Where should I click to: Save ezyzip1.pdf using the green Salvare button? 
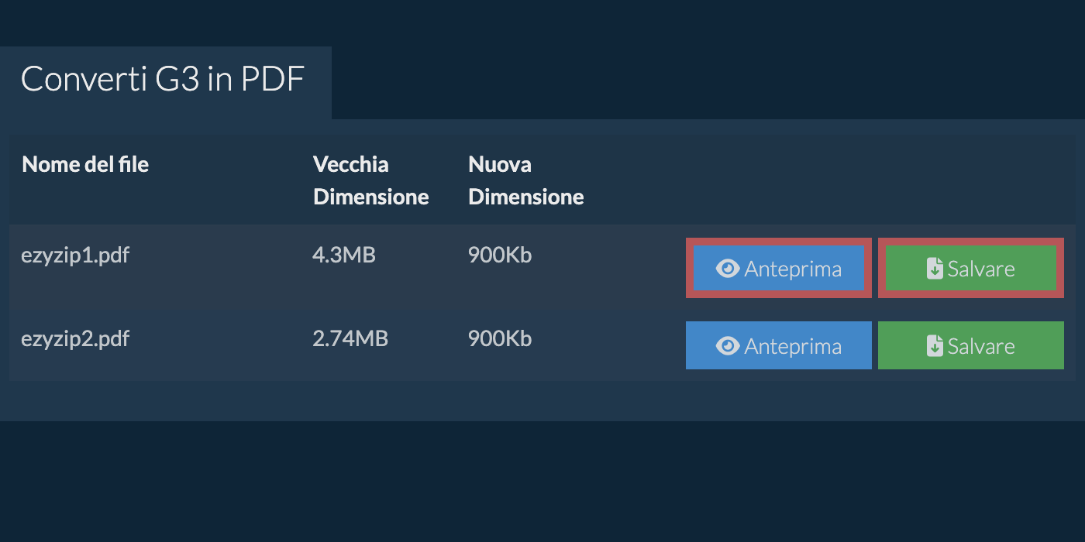pyautogui.click(x=971, y=269)
